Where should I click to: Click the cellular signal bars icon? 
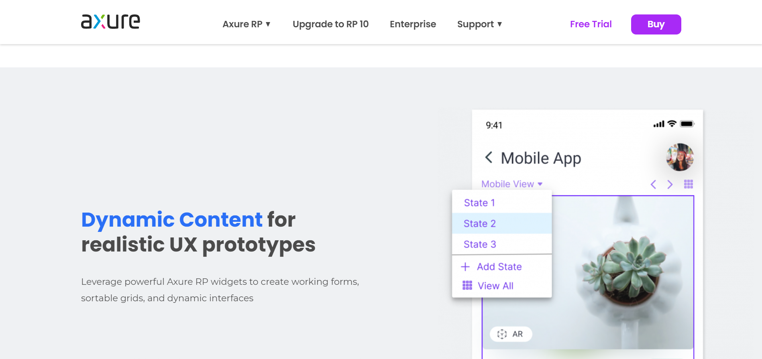point(659,124)
